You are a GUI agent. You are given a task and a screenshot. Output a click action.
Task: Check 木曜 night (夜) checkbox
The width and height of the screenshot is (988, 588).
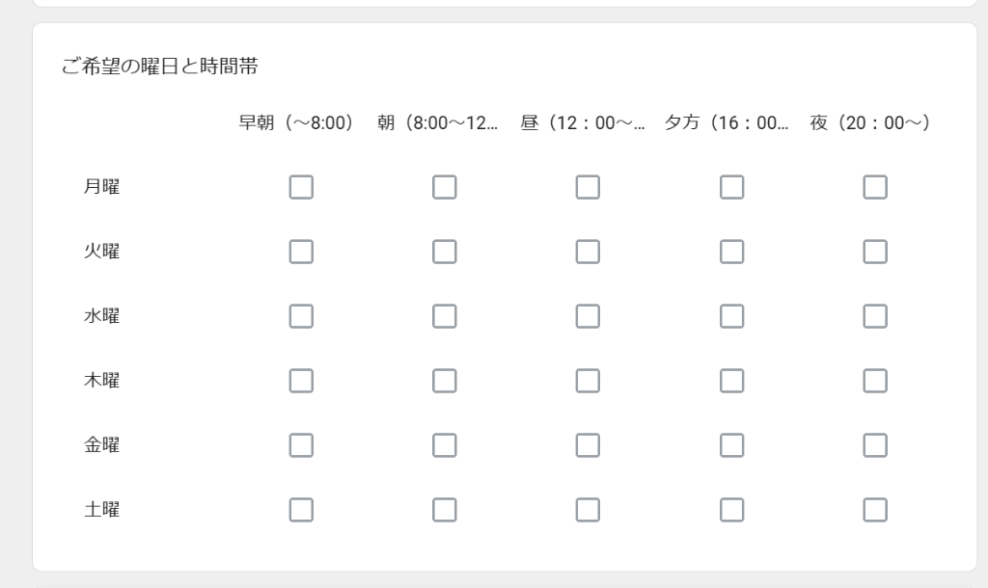[x=875, y=381]
